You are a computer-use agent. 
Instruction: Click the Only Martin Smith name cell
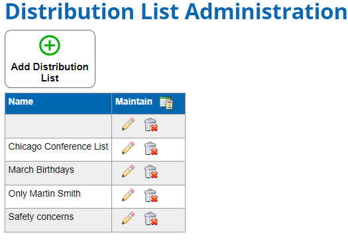pos(58,197)
